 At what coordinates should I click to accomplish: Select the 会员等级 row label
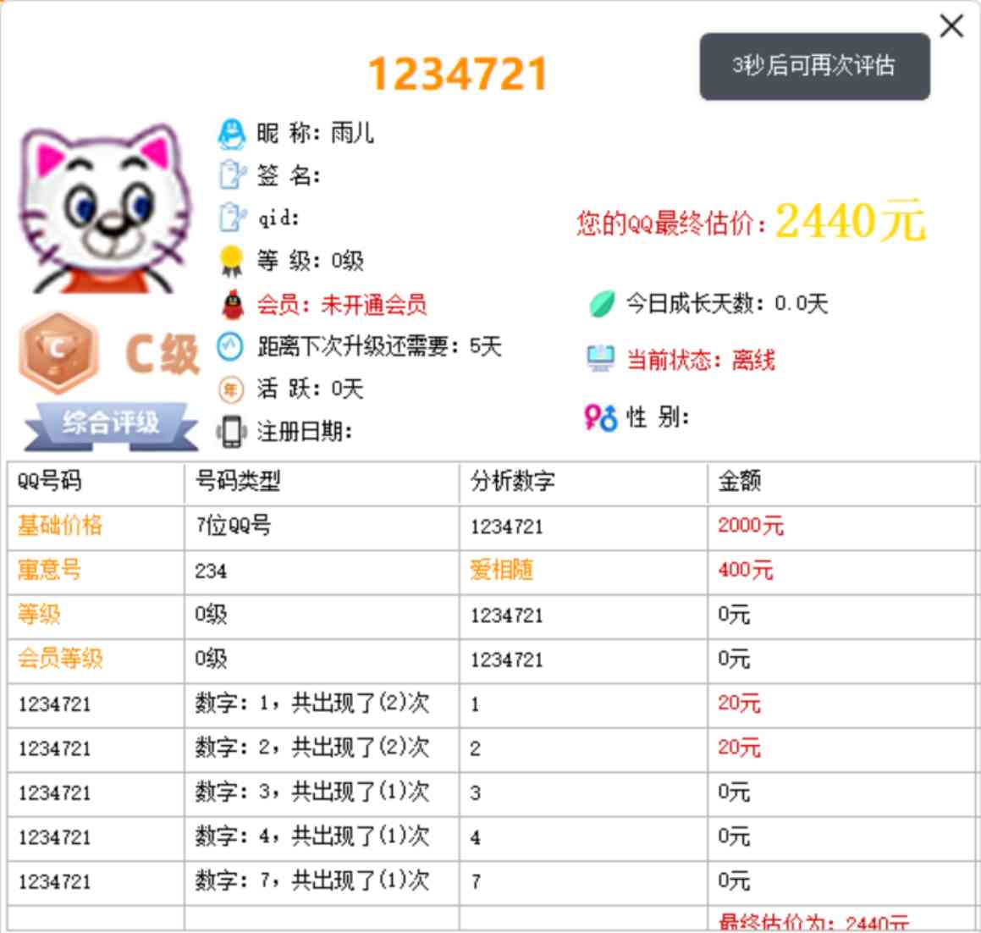60,659
